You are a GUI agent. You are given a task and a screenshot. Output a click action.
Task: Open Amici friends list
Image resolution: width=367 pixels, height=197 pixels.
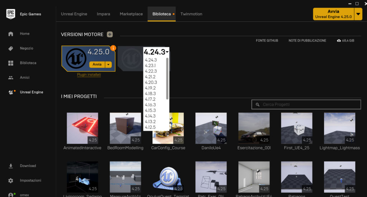[25, 77]
